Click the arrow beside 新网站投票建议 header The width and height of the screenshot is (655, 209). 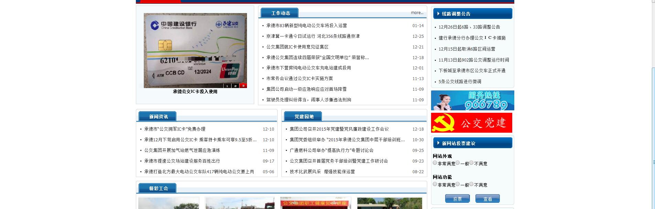[x=438, y=143]
